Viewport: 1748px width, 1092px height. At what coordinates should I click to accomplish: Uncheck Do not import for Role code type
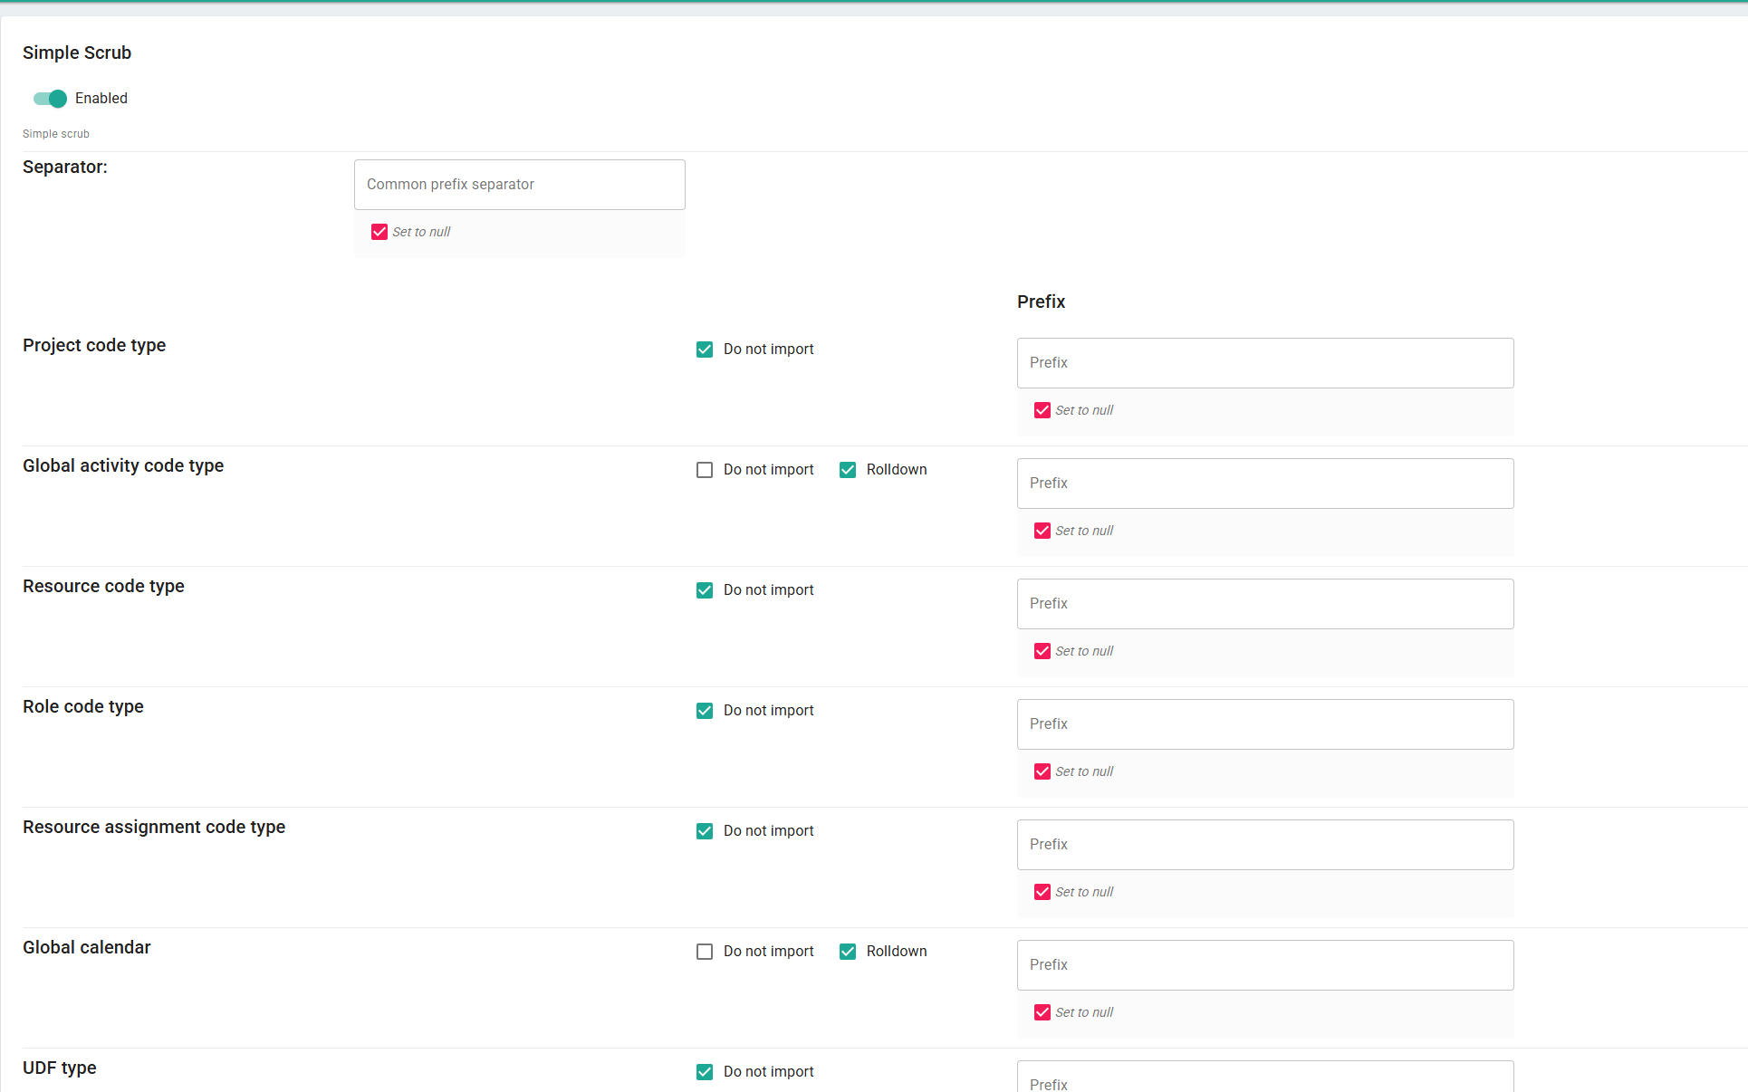click(705, 711)
